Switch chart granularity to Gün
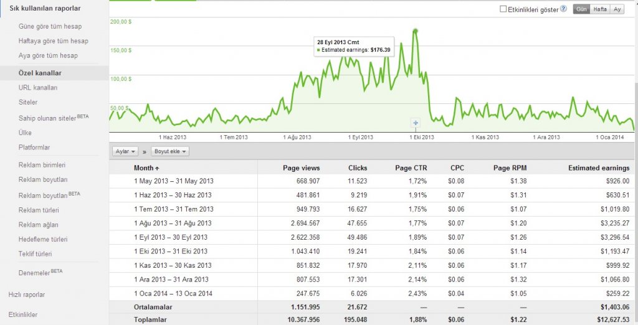638x325 pixels. click(581, 9)
